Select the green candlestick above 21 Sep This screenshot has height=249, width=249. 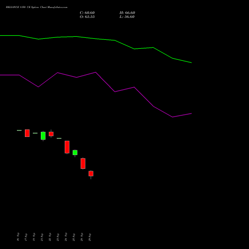pyautogui.click(x=43, y=136)
